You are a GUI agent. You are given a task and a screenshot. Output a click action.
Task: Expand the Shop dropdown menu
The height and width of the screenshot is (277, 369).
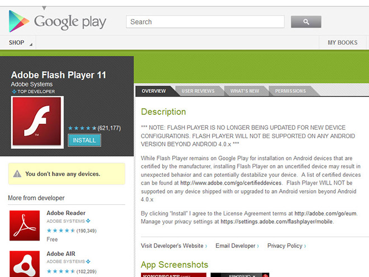(x=21, y=43)
